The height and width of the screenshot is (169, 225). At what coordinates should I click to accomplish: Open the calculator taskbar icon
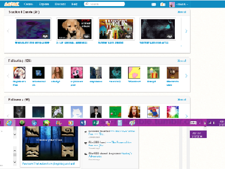tap(120, 123)
